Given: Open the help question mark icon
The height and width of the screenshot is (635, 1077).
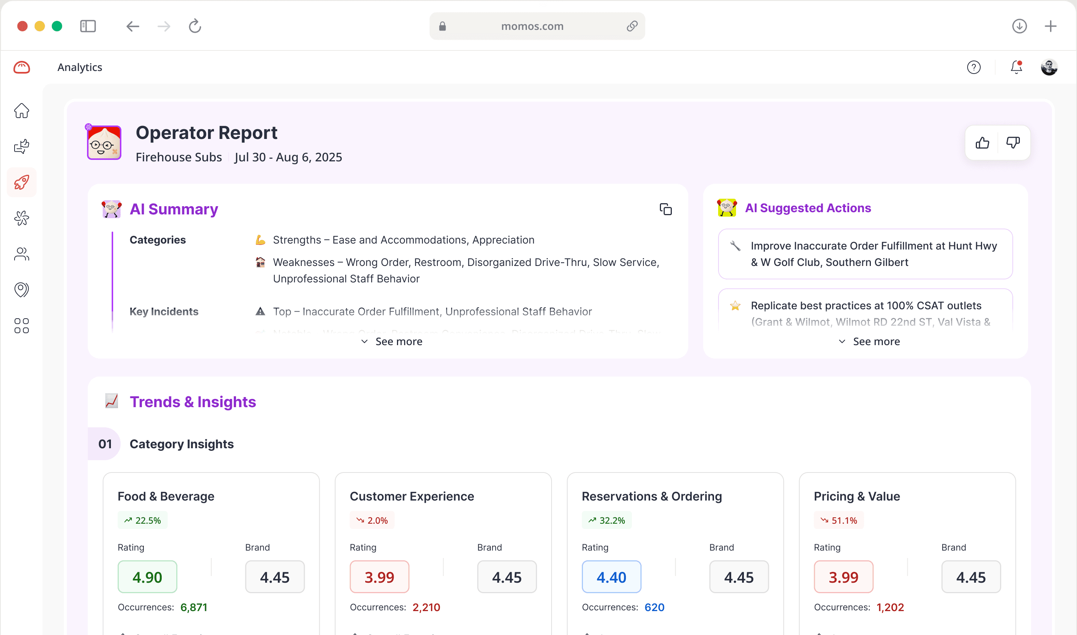Looking at the screenshot, I should coord(974,67).
